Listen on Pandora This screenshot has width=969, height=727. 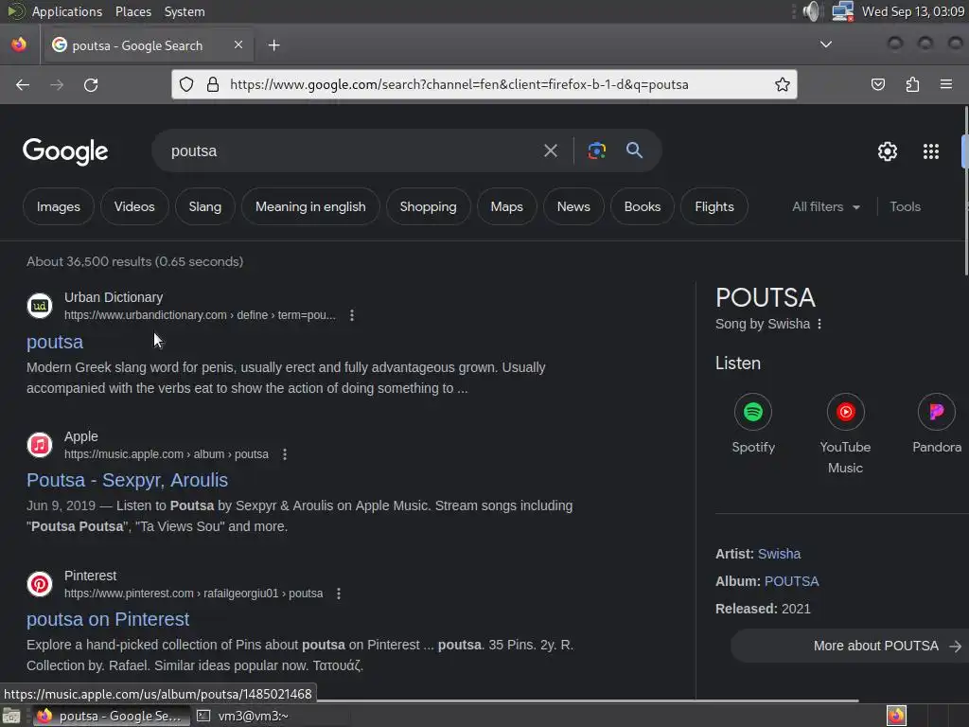pyautogui.click(x=937, y=412)
